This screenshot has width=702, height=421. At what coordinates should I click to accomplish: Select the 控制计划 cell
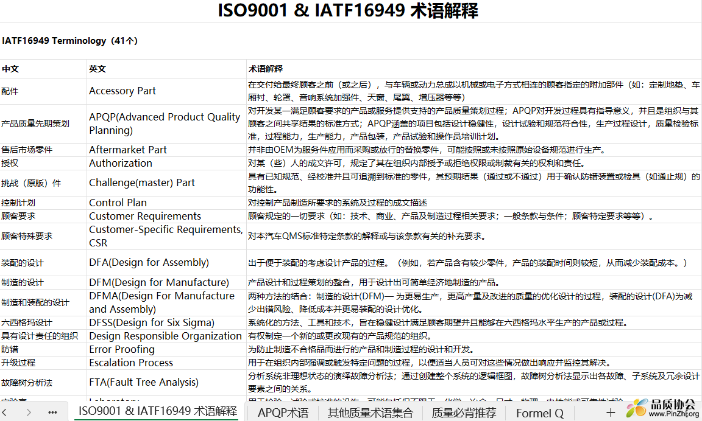pos(43,203)
